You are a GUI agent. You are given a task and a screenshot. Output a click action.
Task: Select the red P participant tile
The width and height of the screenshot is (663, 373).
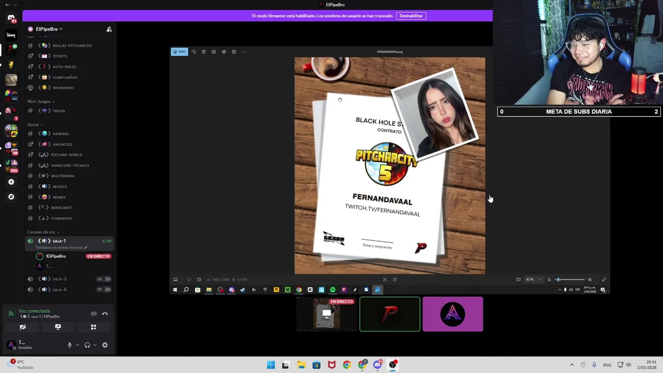click(390, 314)
